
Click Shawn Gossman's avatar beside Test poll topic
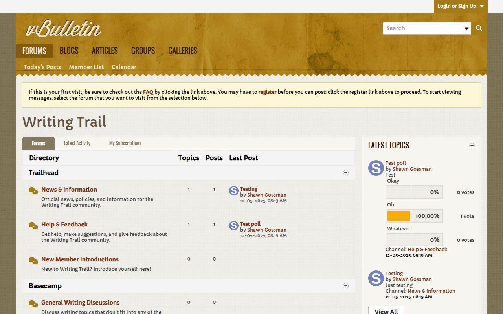coord(376,168)
